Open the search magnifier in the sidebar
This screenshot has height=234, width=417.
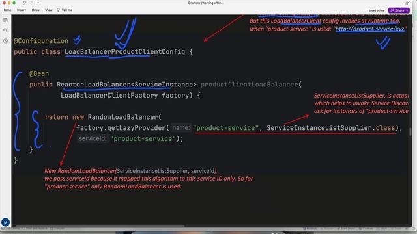pos(6,31)
